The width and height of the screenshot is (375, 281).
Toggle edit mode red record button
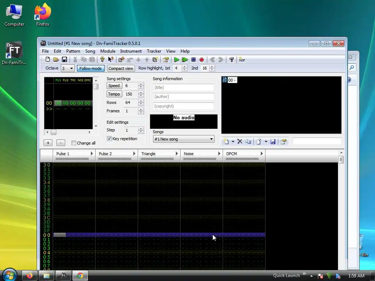(x=202, y=60)
